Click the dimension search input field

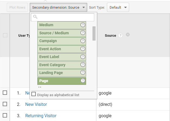point(63,17)
